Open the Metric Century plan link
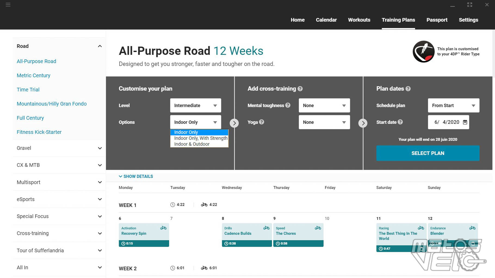 (33, 75)
